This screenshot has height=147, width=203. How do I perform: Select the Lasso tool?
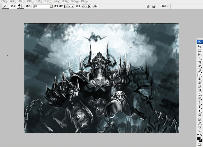[199, 54]
